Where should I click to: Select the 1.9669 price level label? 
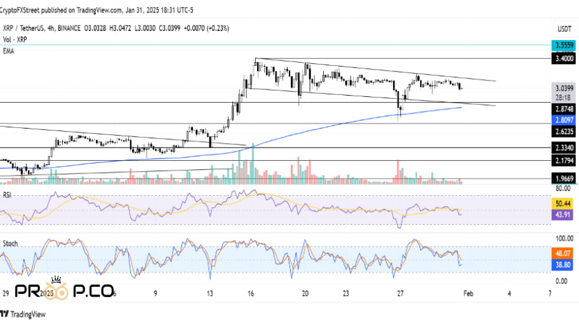(564, 179)
